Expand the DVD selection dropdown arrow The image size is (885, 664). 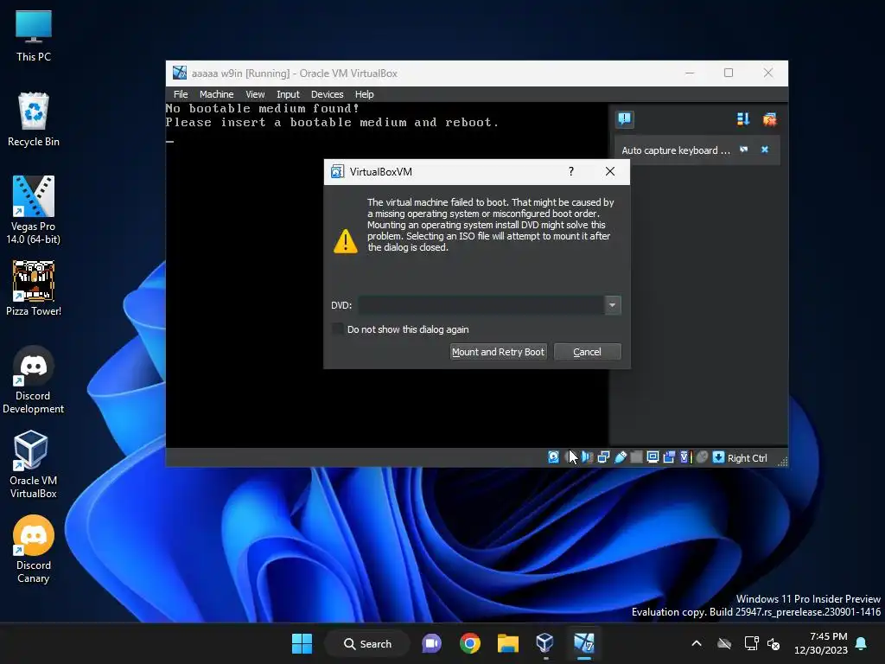pos(613,305)
